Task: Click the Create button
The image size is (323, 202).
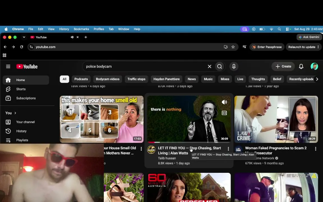Action: click(x=283, y=66)
